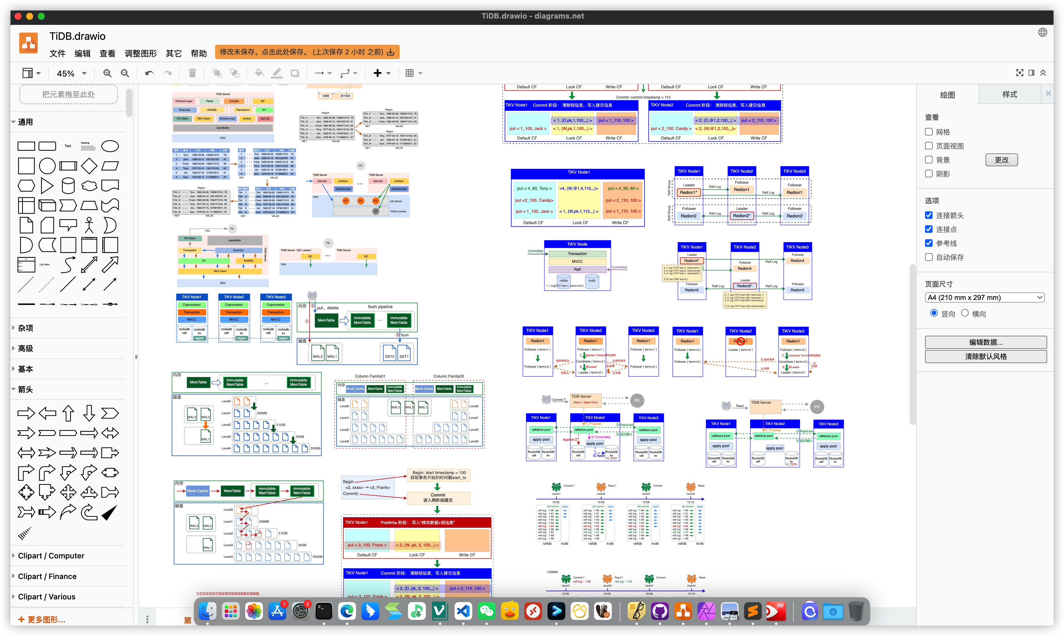Click the zoom out magnifier icon

tap(125, 73)
